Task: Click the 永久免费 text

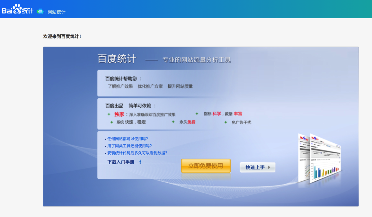Action: [x=187, y=122]
